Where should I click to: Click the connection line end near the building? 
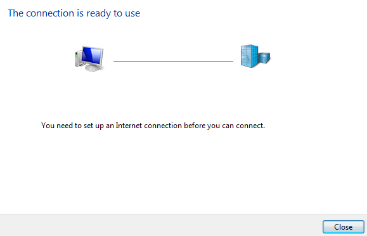tap(232, 61)
